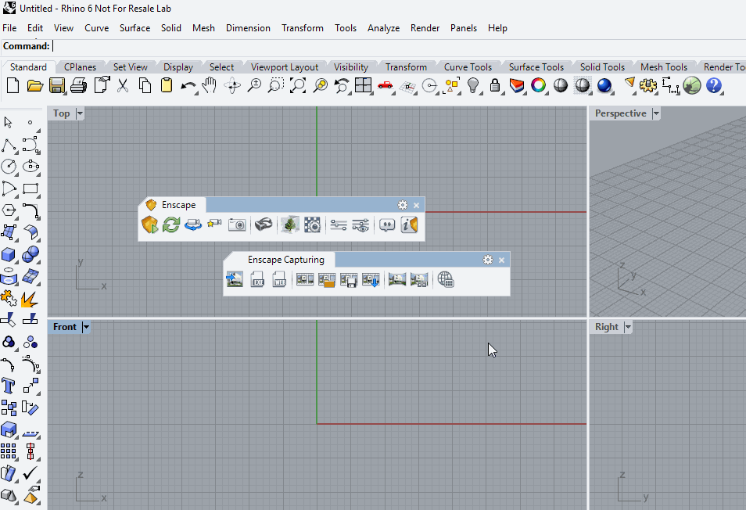
Task: Select the Pan hand tool
Action: (x=209, y=86)
